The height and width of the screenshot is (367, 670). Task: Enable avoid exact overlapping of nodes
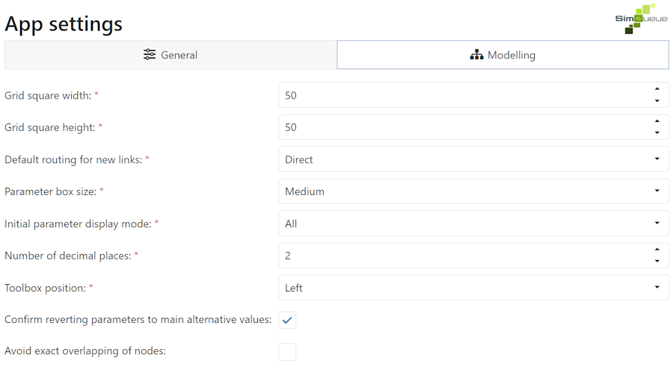click(x=287, y=351)
